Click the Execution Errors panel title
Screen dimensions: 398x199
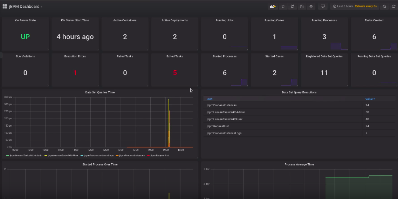click(75, 56)
